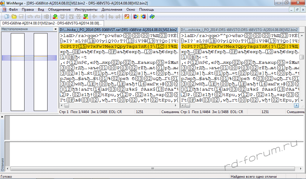306x179 pixels.
Task: Open the Инструменты menu
Action: (86, 10)
